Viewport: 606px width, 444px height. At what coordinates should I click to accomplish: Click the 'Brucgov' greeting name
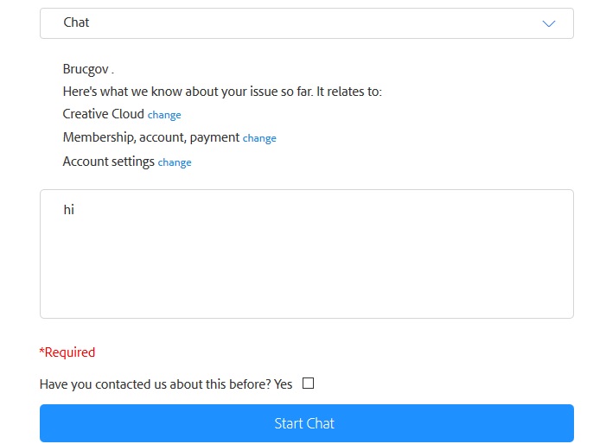86,69
